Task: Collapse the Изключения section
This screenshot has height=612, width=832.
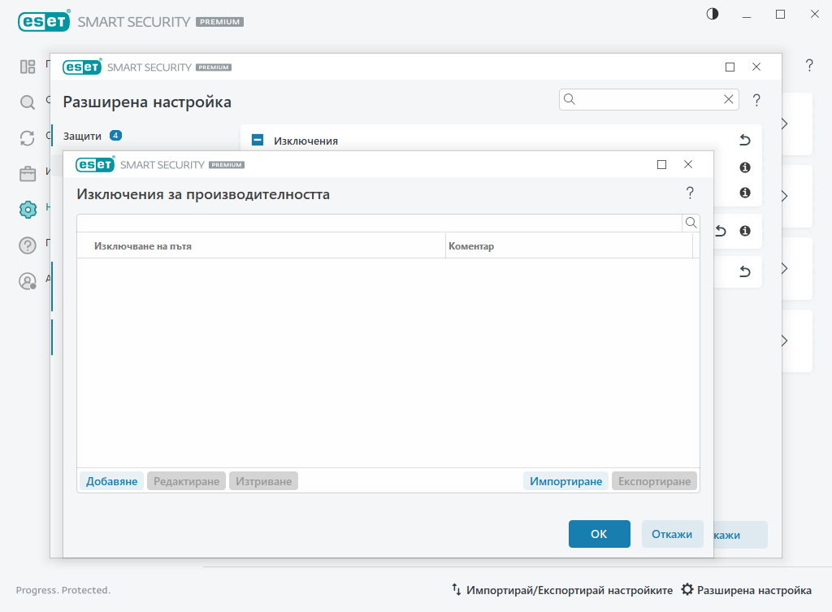Action: [258, 141]
